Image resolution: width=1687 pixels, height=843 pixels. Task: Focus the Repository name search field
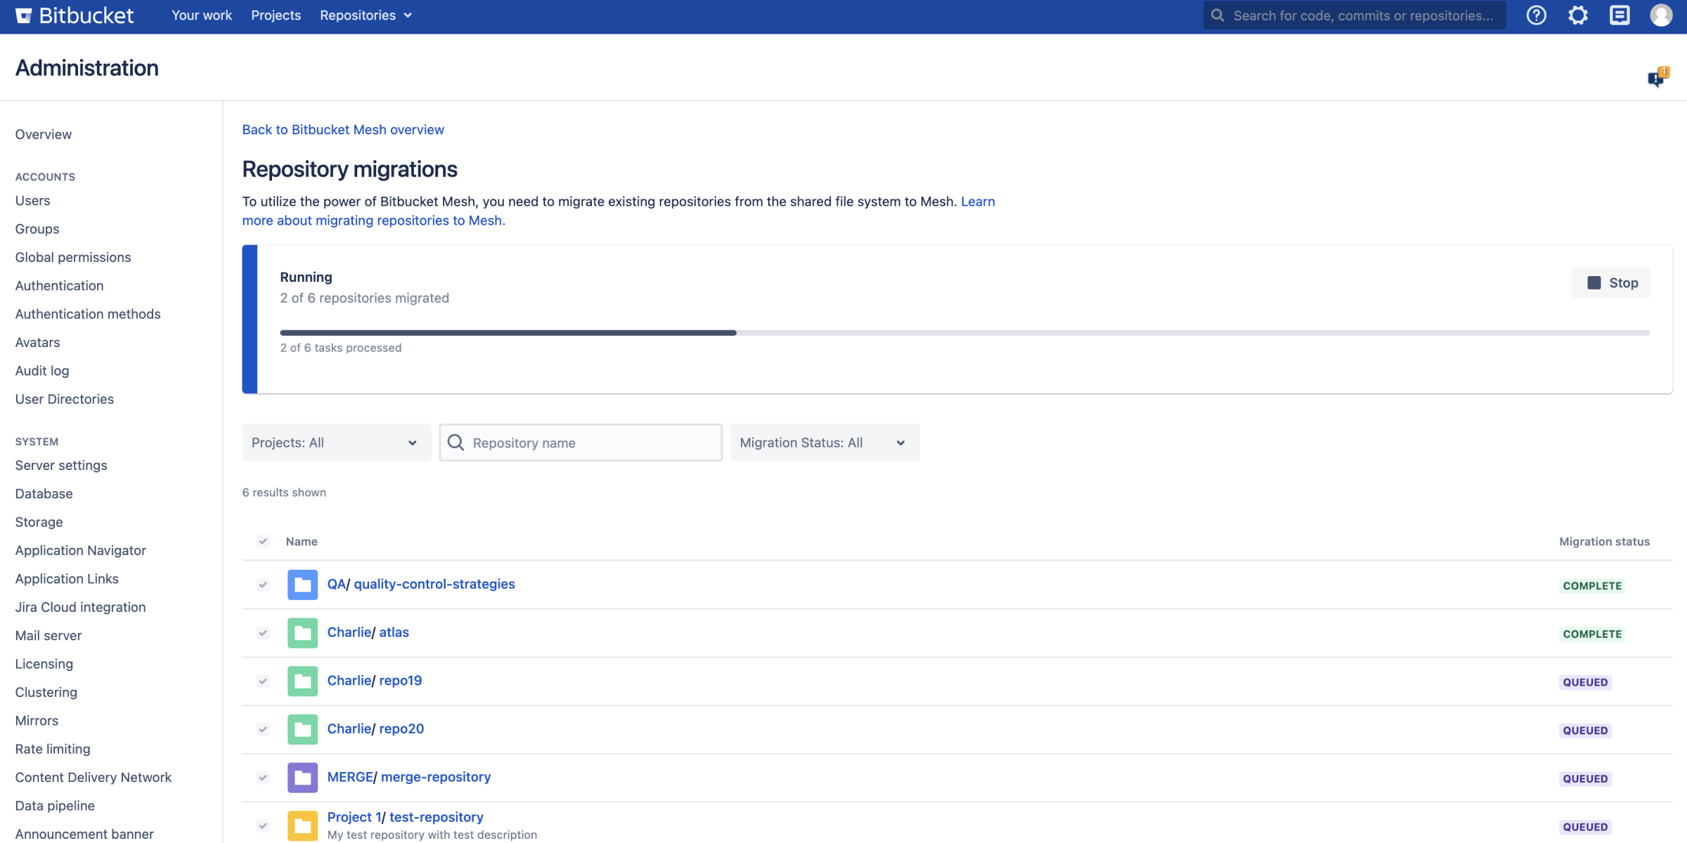tap(581, 443)
